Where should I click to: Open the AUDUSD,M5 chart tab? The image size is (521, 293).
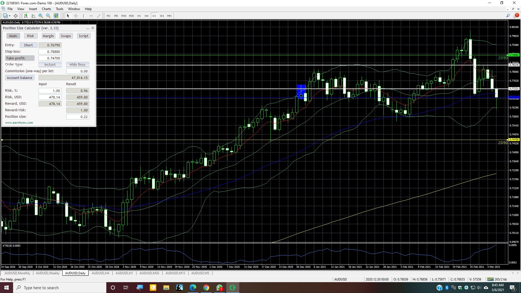click(x=200, y=273)
